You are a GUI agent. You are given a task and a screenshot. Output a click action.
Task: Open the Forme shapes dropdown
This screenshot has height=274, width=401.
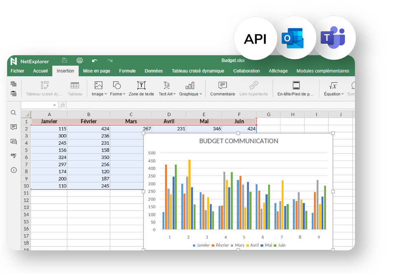coord(117,88)
